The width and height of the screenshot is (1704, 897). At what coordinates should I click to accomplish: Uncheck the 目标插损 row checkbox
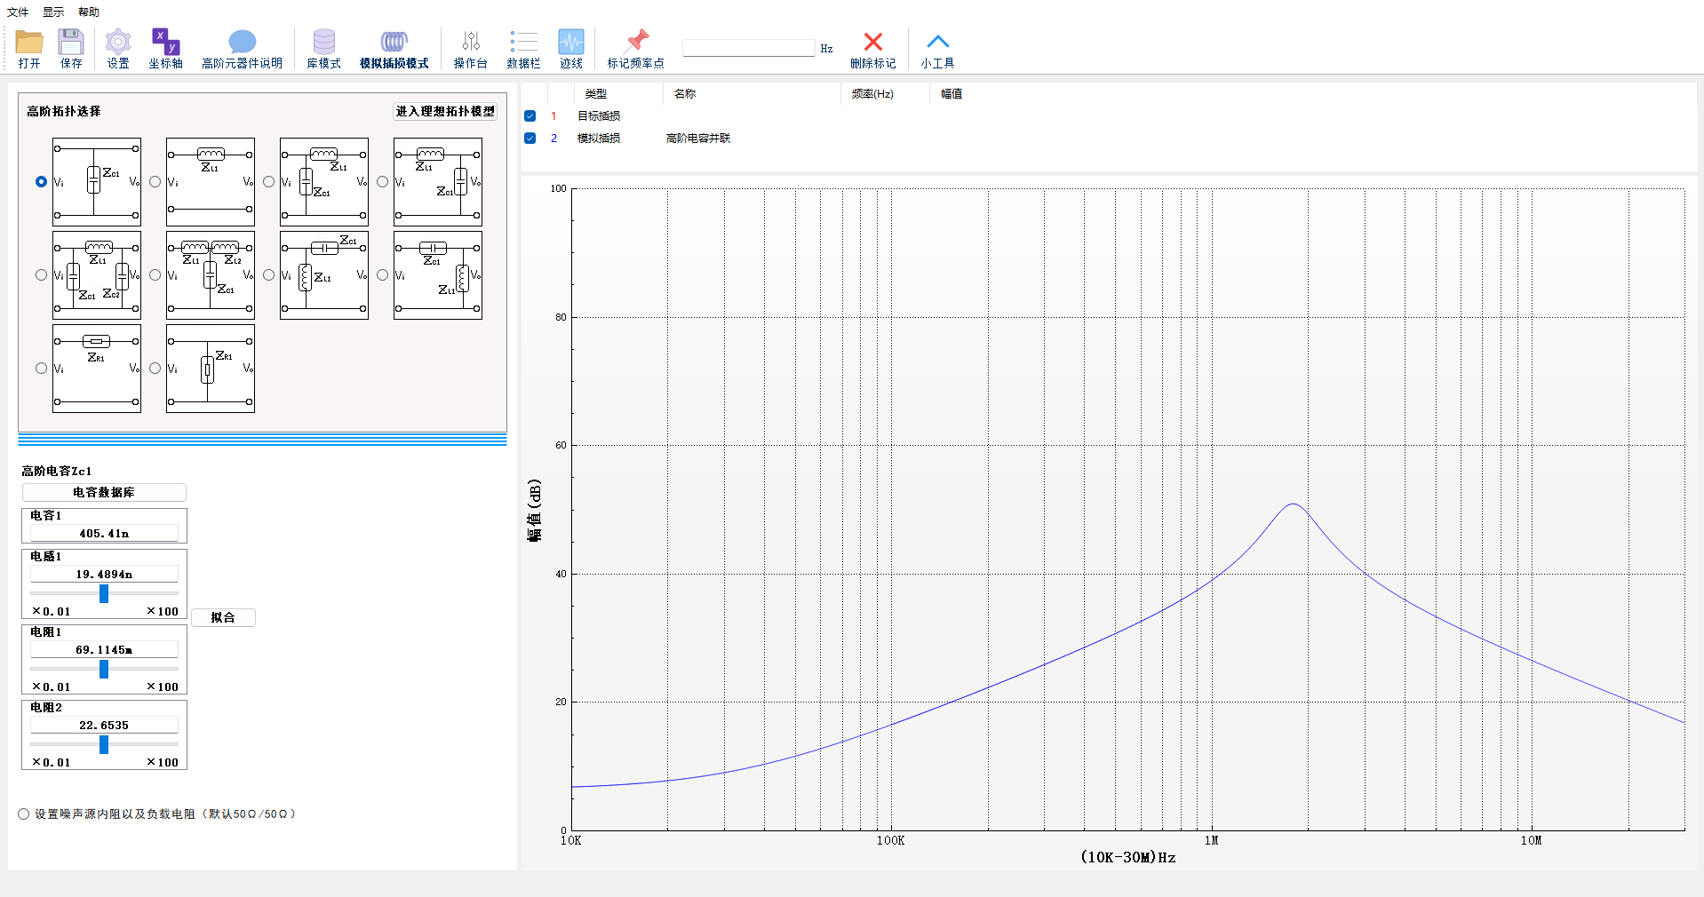tap(530, 115)
